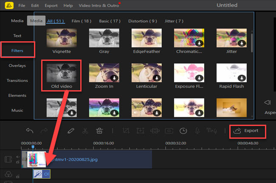Toggle mute on the video track

(18, 157)
